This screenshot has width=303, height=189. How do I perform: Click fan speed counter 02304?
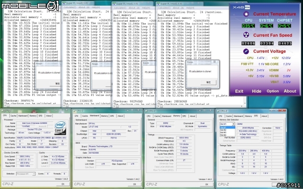pyautogui.click(x=267, y=43)
